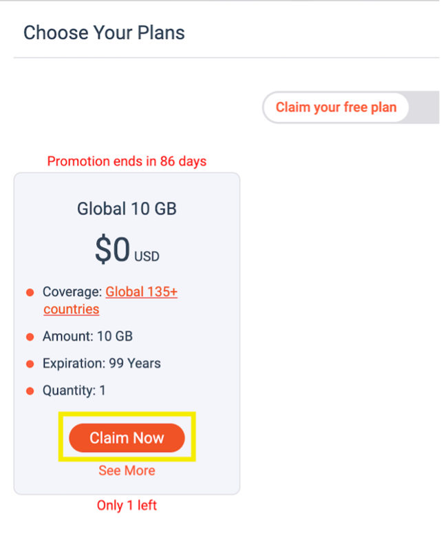441x549 pixels.
Task: Click the 'Coverage:' label text
Action: click(72, 291)
